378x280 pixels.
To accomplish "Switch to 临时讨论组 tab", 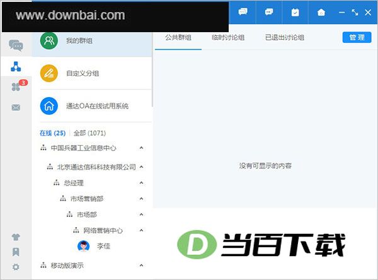I will [x=228, y=38].
